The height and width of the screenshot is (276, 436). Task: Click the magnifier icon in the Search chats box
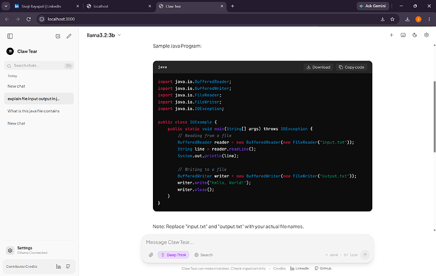click(x=9, y=66)
